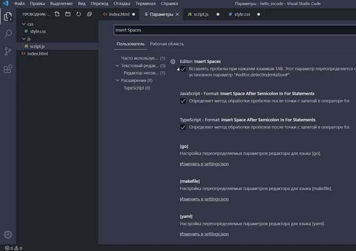Click the gear icon next to Editor: Insert Spaces

pyautogui.click(x=173, y=62)
